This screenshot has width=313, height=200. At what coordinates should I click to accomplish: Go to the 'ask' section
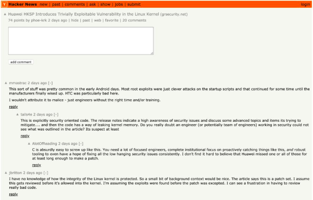tap(92, 4)
